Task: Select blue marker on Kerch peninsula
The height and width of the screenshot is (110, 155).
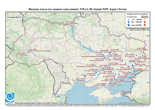Action: click(x=121, y=94)
